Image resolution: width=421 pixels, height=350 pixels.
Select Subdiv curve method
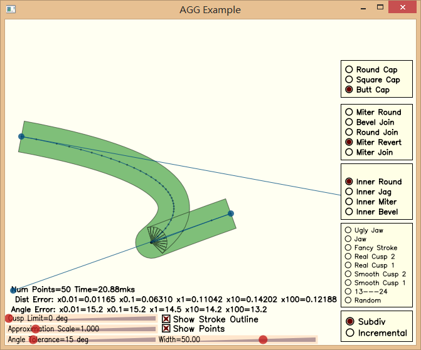365,321
